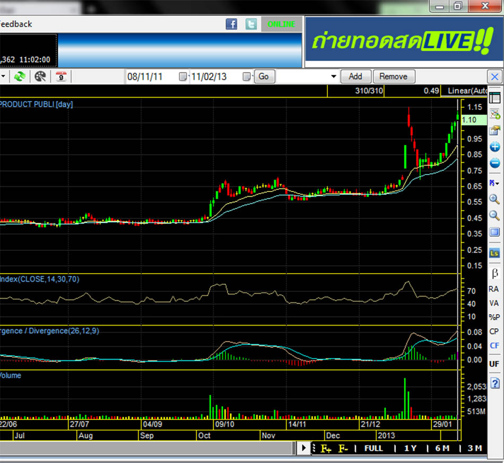Click the Remove button
Screen dimensions: 504x463
tap(394, 76)
